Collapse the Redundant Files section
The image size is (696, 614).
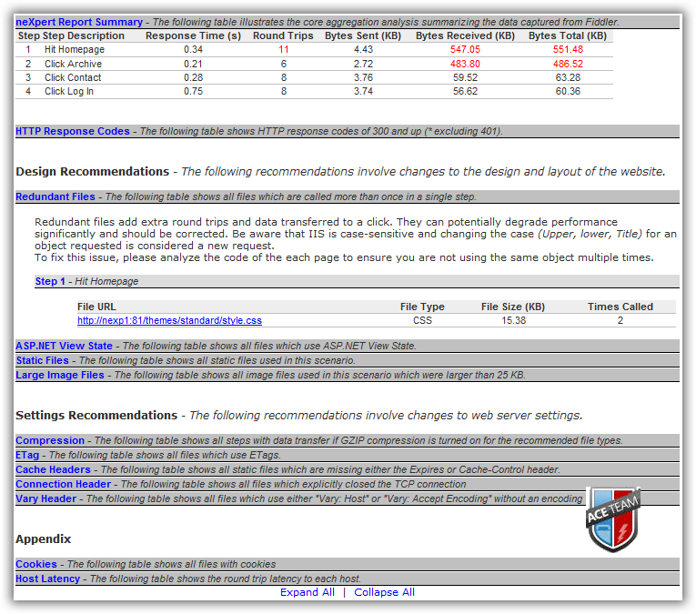(x=55, y=196)
